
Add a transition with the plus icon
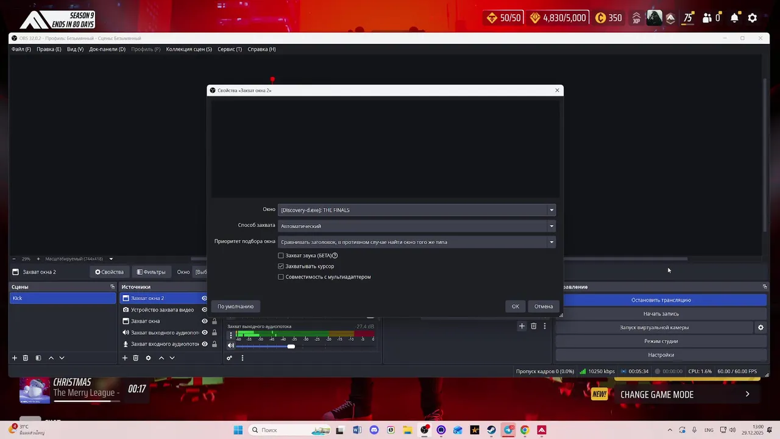(522, 326)
